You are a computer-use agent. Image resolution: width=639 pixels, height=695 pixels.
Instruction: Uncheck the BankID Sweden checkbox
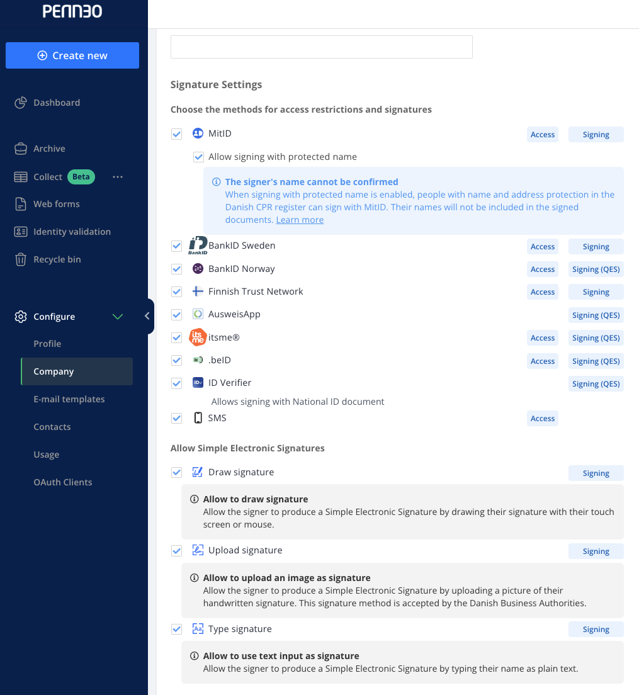click(176, 246)
